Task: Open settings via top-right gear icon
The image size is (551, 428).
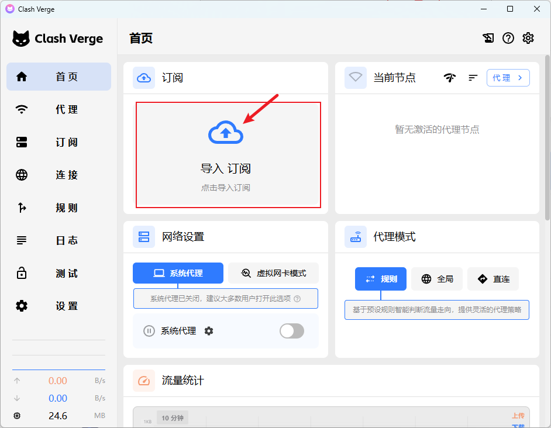Action: [x=528, y=38]
